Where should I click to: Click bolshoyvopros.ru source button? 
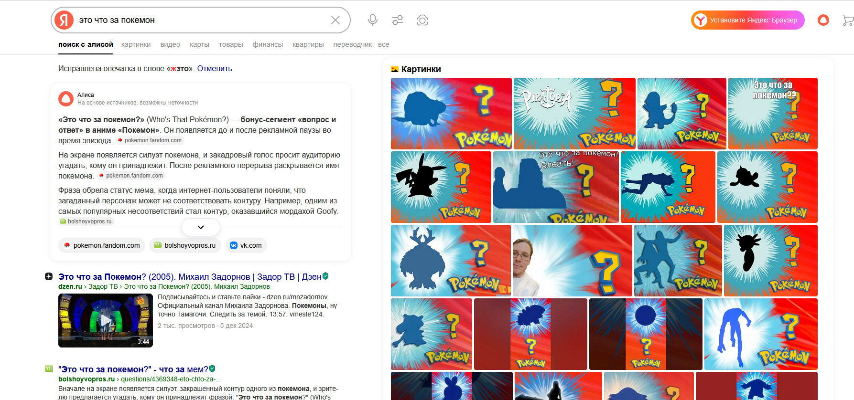[x=185, y=245]
